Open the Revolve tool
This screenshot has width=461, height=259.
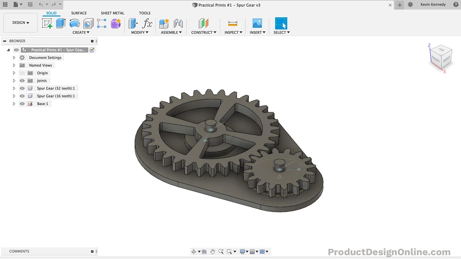pyautogui.click(x=74, y=23)
